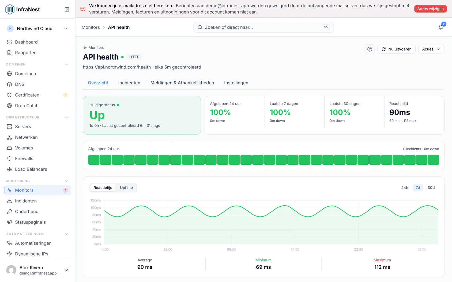
Task: Focus the Zoeken of direct naar search field
Action: tap(263, 27)
